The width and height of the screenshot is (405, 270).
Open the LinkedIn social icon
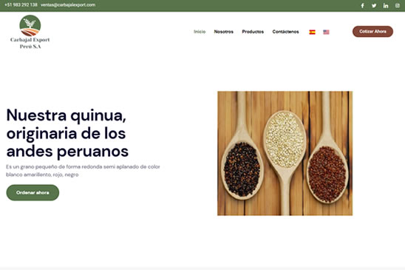tap(386, 6)
